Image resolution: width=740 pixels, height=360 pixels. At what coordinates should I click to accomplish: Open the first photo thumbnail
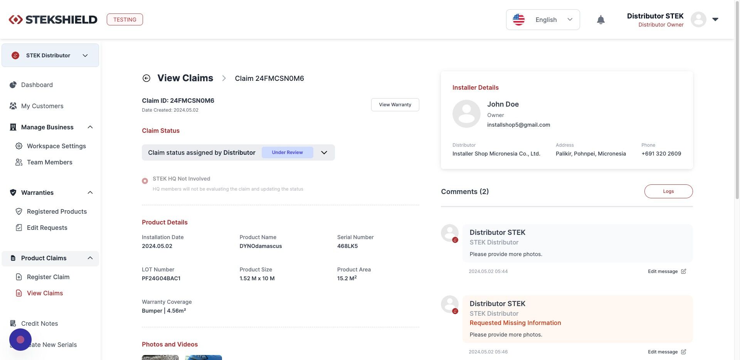pyautogui.click(x=160, y=357)
